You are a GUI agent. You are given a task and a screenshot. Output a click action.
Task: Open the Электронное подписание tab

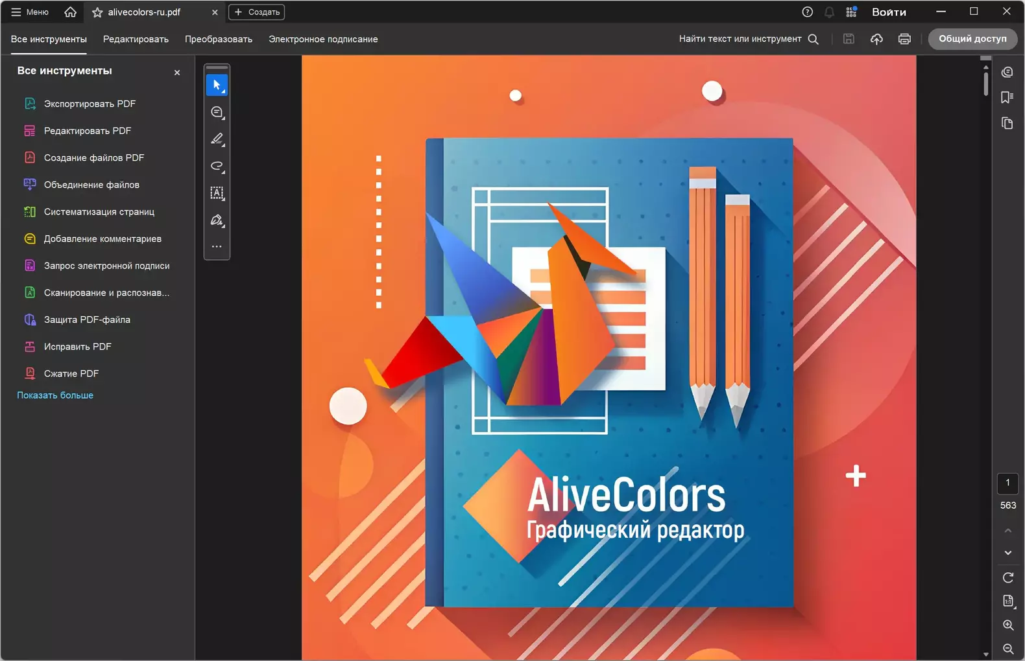(323, 39)
